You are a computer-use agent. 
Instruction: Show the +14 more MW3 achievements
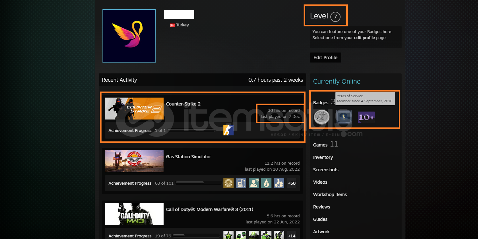(292, 236)
